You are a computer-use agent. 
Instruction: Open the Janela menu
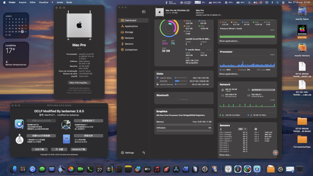pyautogui.click(x=60, y=3)
